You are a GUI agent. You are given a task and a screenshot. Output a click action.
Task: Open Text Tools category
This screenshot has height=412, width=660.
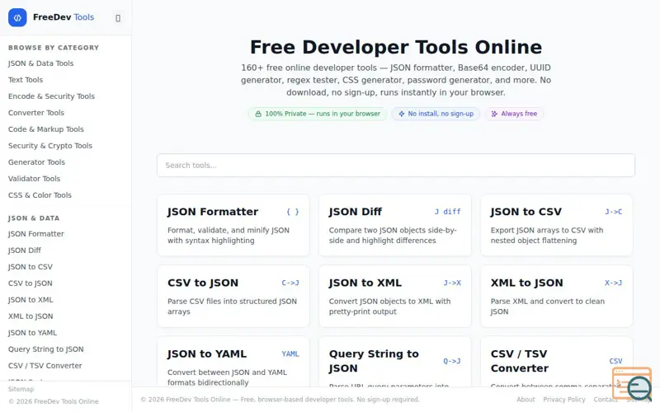[x=26, y=80]
